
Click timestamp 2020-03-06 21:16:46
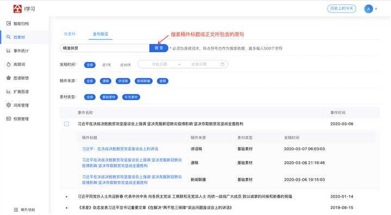tap(305, 163)
